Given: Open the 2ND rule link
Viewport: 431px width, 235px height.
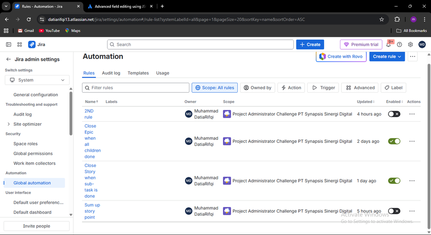Looking at the screenshot, I should click(x=89, y=114).
